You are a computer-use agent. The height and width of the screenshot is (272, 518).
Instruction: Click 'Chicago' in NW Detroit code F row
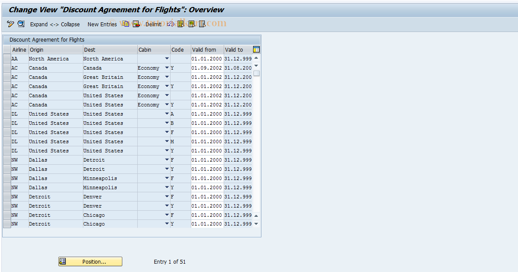94,215
